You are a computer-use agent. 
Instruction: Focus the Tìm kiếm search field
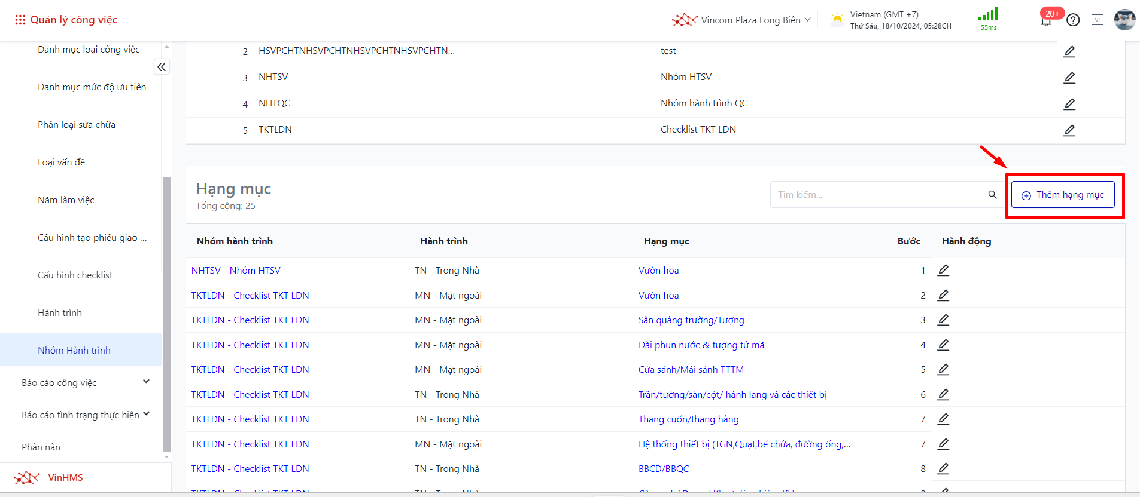pyautogui.click(x=877, y=195)
